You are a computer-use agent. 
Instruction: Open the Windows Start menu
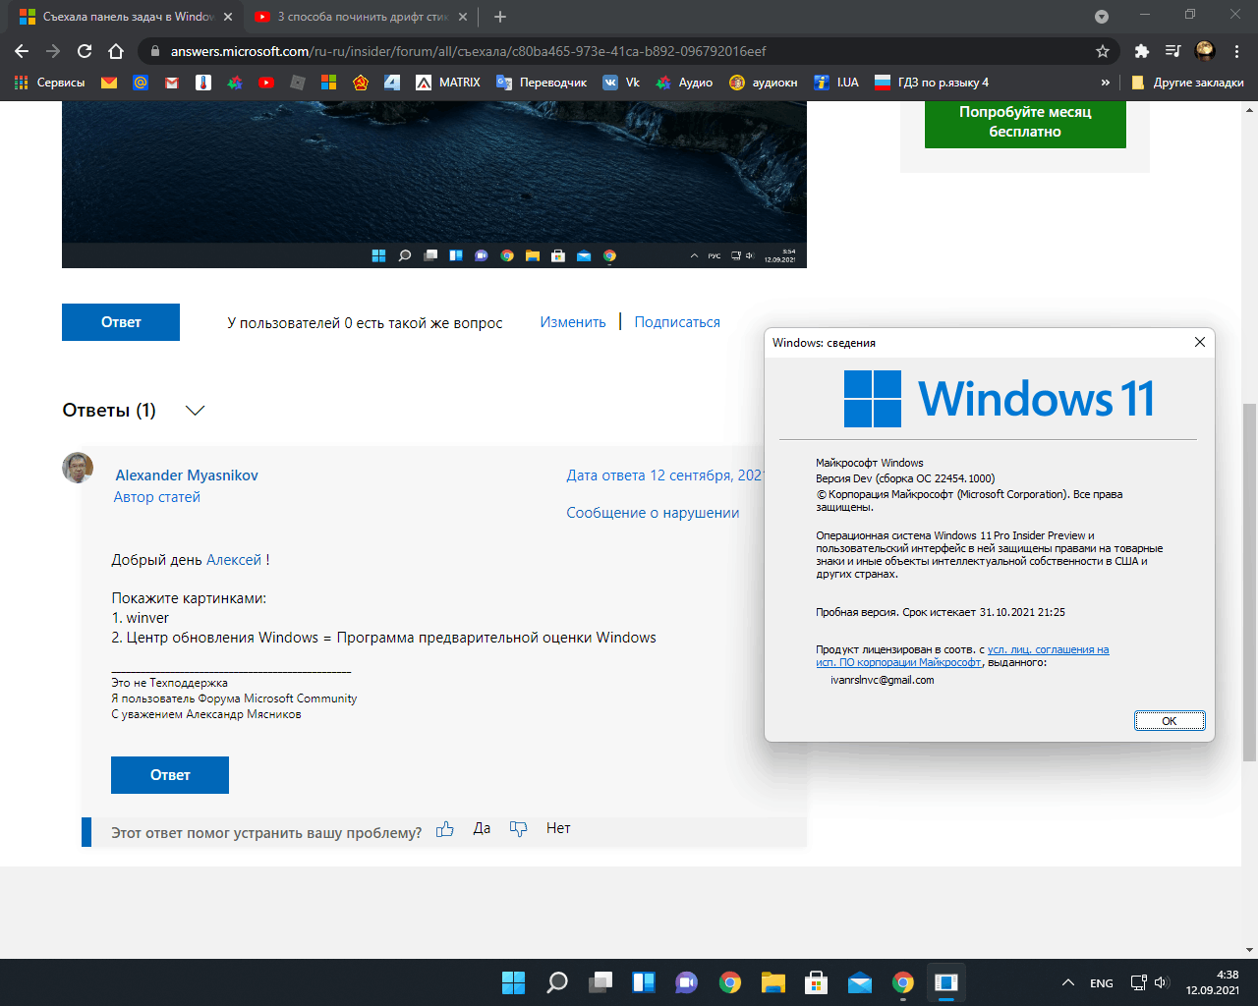tap(513, 982)
